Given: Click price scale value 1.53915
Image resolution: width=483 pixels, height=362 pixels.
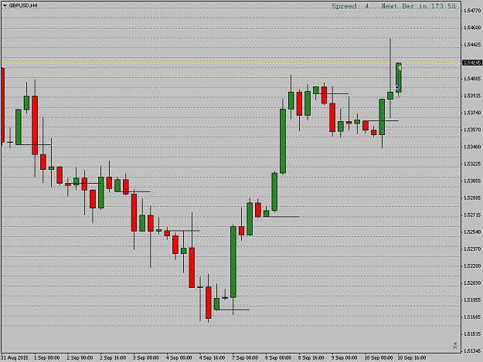Looking at the screenshot, I should tap(472, 96).
